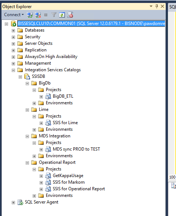Expand MDS sync PROD to TEST project
Image resolution: width=176 pixels, height=216 pixels.
coord(41,150)
